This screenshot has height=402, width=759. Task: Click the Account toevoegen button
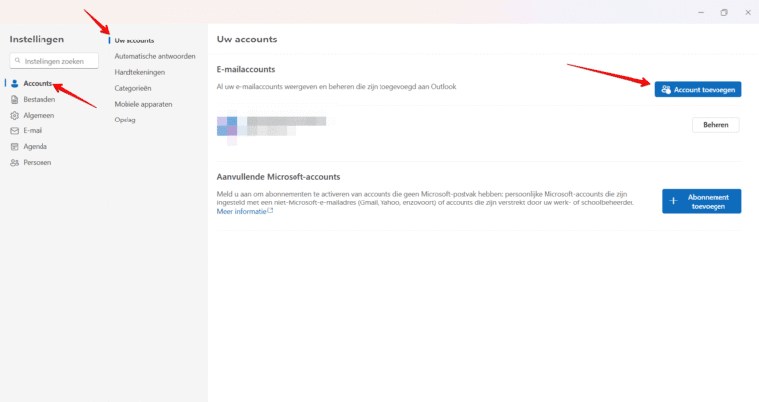click(698, 89)
